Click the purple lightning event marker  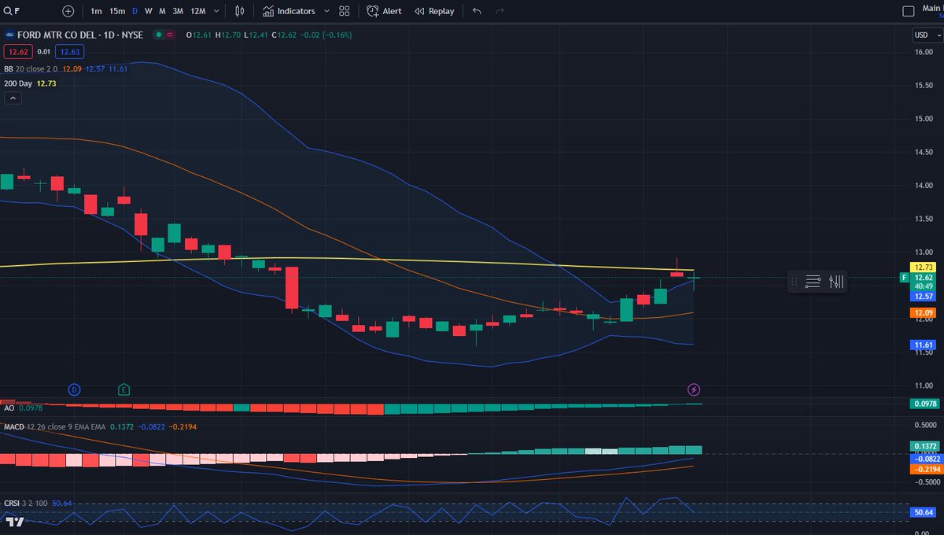tap(694, 389)
